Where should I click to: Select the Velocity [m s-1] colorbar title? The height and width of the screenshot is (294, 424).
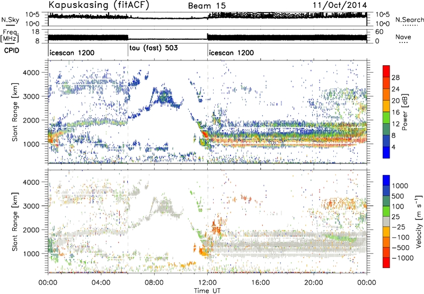click(x=419, y=221)
